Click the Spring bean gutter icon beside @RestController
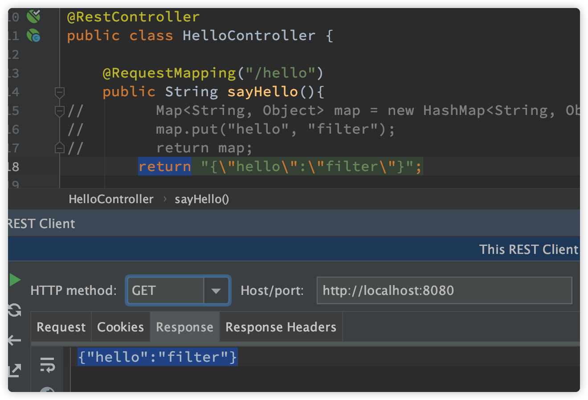588x400 pixels. (33, 16)
